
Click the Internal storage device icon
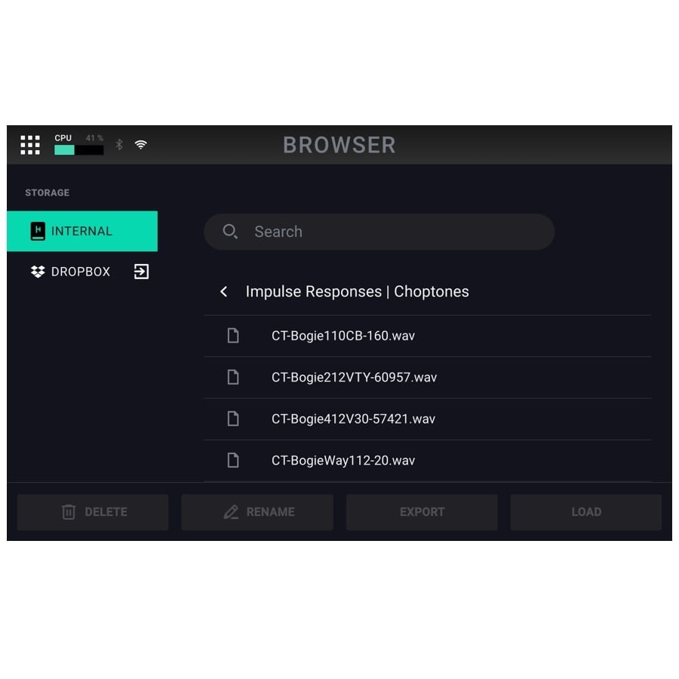(x=38, y=231)
